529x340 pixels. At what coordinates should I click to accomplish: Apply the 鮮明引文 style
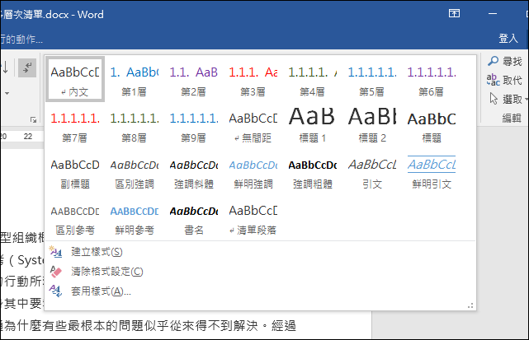(x=431, y=172)
